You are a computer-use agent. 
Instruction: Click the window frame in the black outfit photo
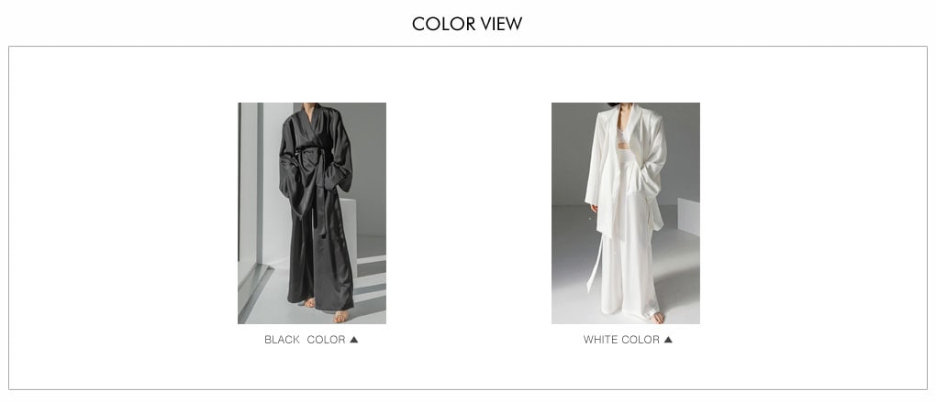tap(259, 185)
